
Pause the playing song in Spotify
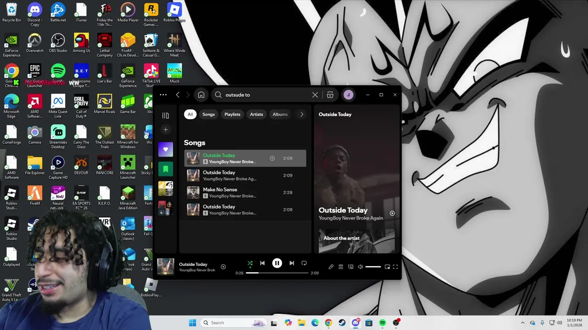tap(277, 263)
